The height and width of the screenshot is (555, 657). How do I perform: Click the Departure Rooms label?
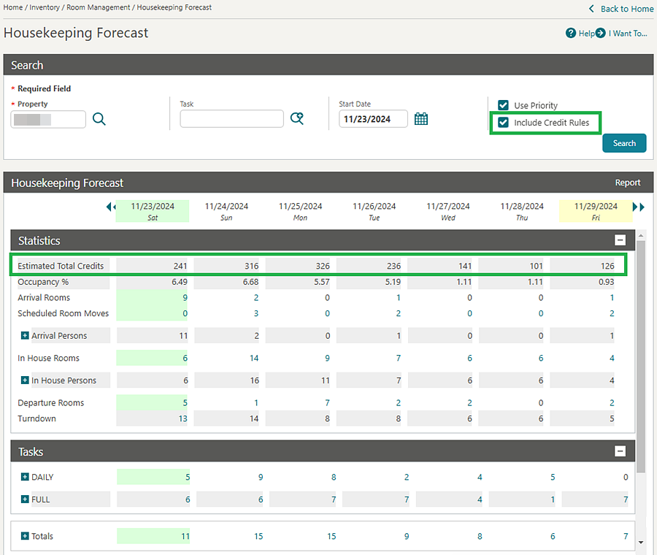[x=50, y=403]
